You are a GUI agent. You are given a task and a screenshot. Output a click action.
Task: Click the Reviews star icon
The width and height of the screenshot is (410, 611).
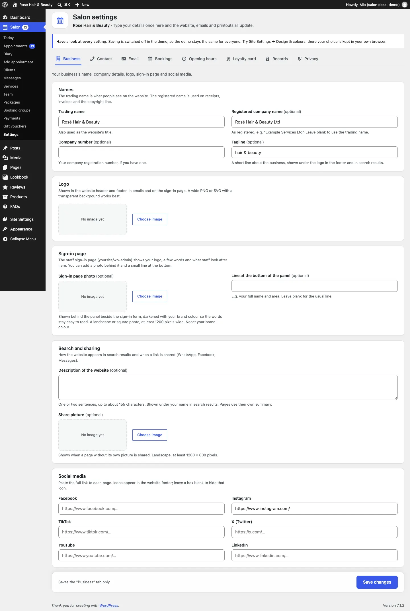click(x=5, y=187)
